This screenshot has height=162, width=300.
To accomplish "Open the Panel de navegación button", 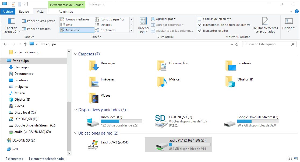I will tap(11, 26).
